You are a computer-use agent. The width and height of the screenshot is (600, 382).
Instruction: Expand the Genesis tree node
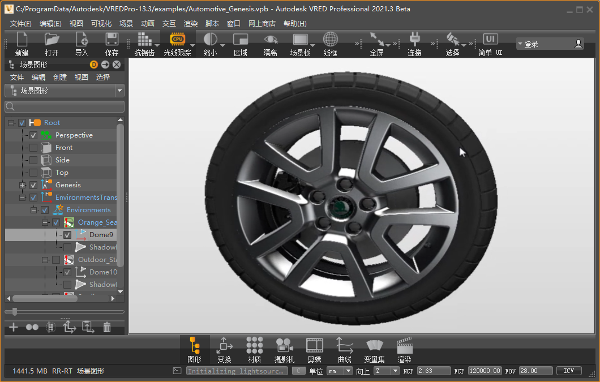(x=22, y=185)
